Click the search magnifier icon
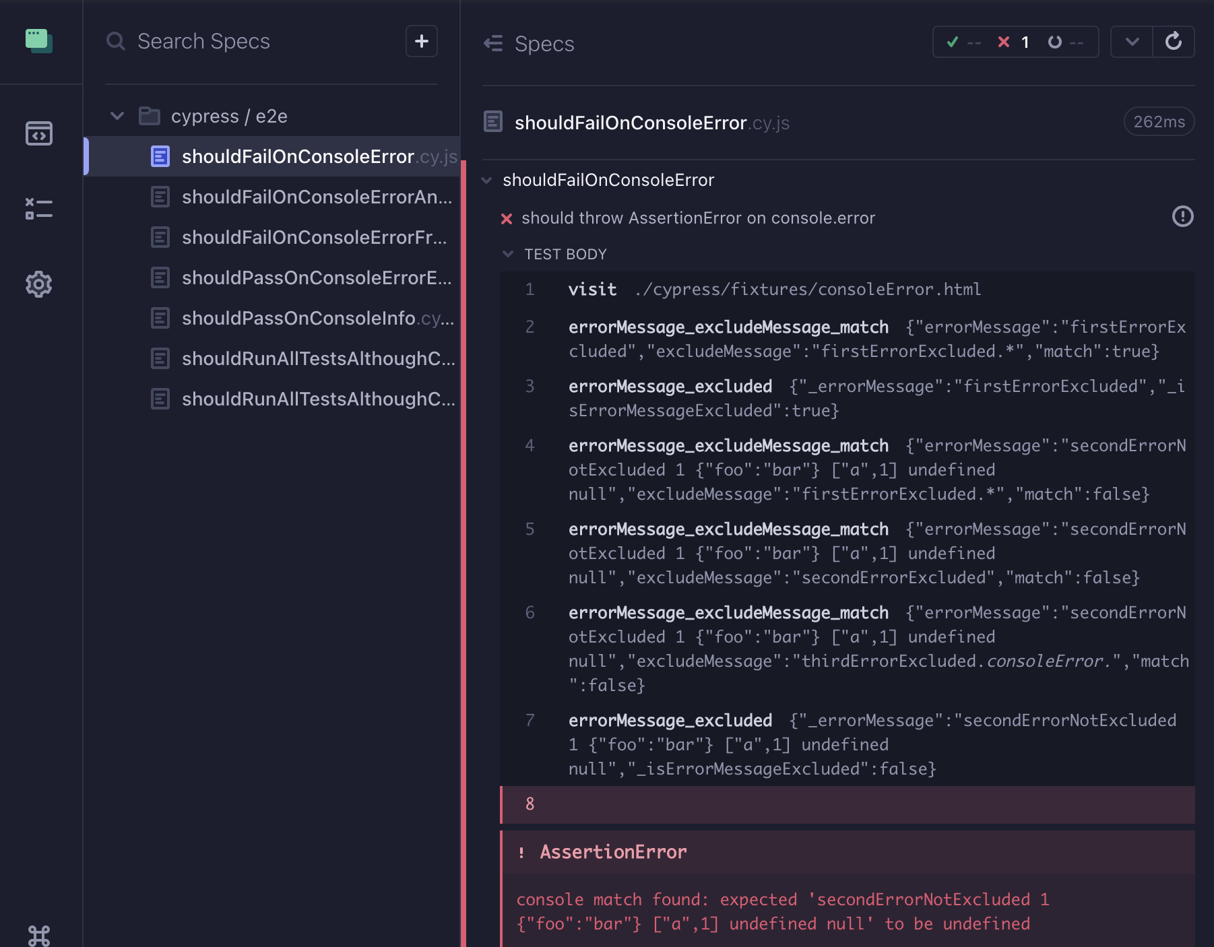Screen dimensions: 1214x947 tap(116, 41)
